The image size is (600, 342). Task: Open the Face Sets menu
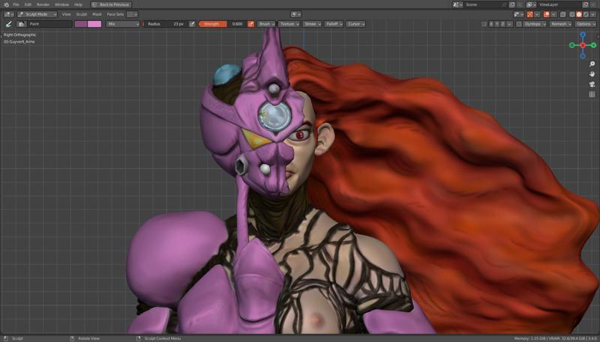click(x=115, y=14)
